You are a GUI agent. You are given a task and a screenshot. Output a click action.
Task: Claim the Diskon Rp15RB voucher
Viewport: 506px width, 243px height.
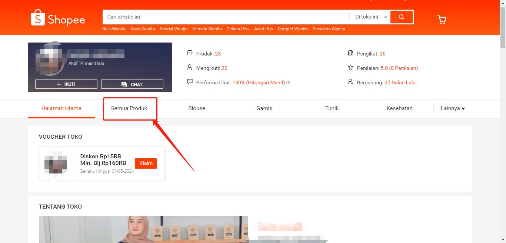[x=146, y=163]
